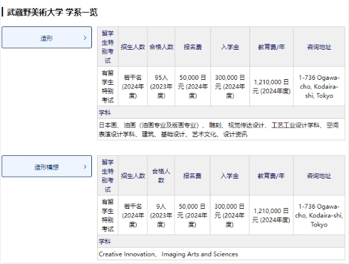Click 报名费 header in first table

pyautogui.click(x=193, y=47)
